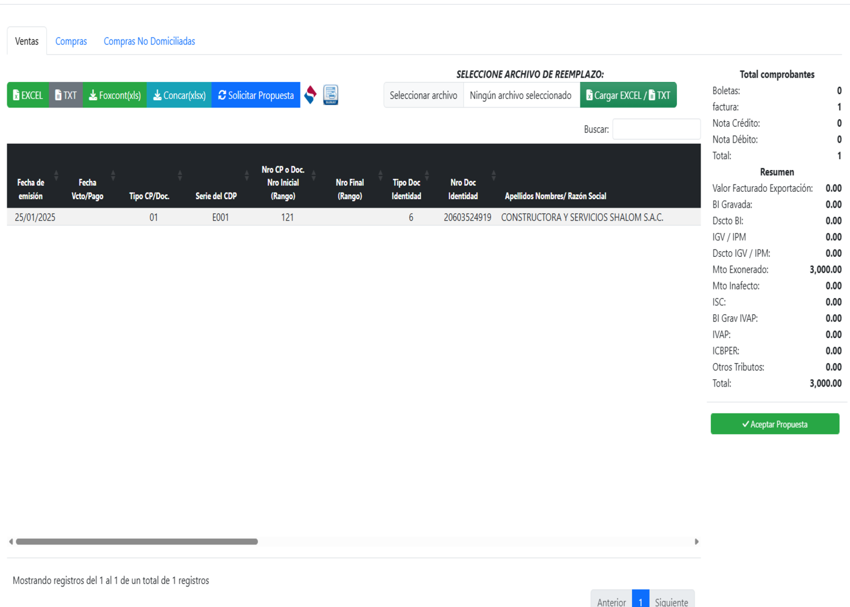
Task: Go to the Siguiente page
Action: click(671, 602)
